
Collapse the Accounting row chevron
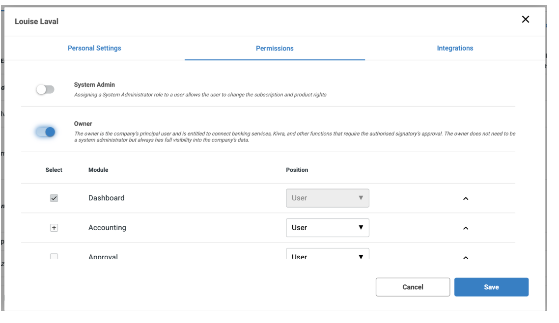tap(466, 228)
